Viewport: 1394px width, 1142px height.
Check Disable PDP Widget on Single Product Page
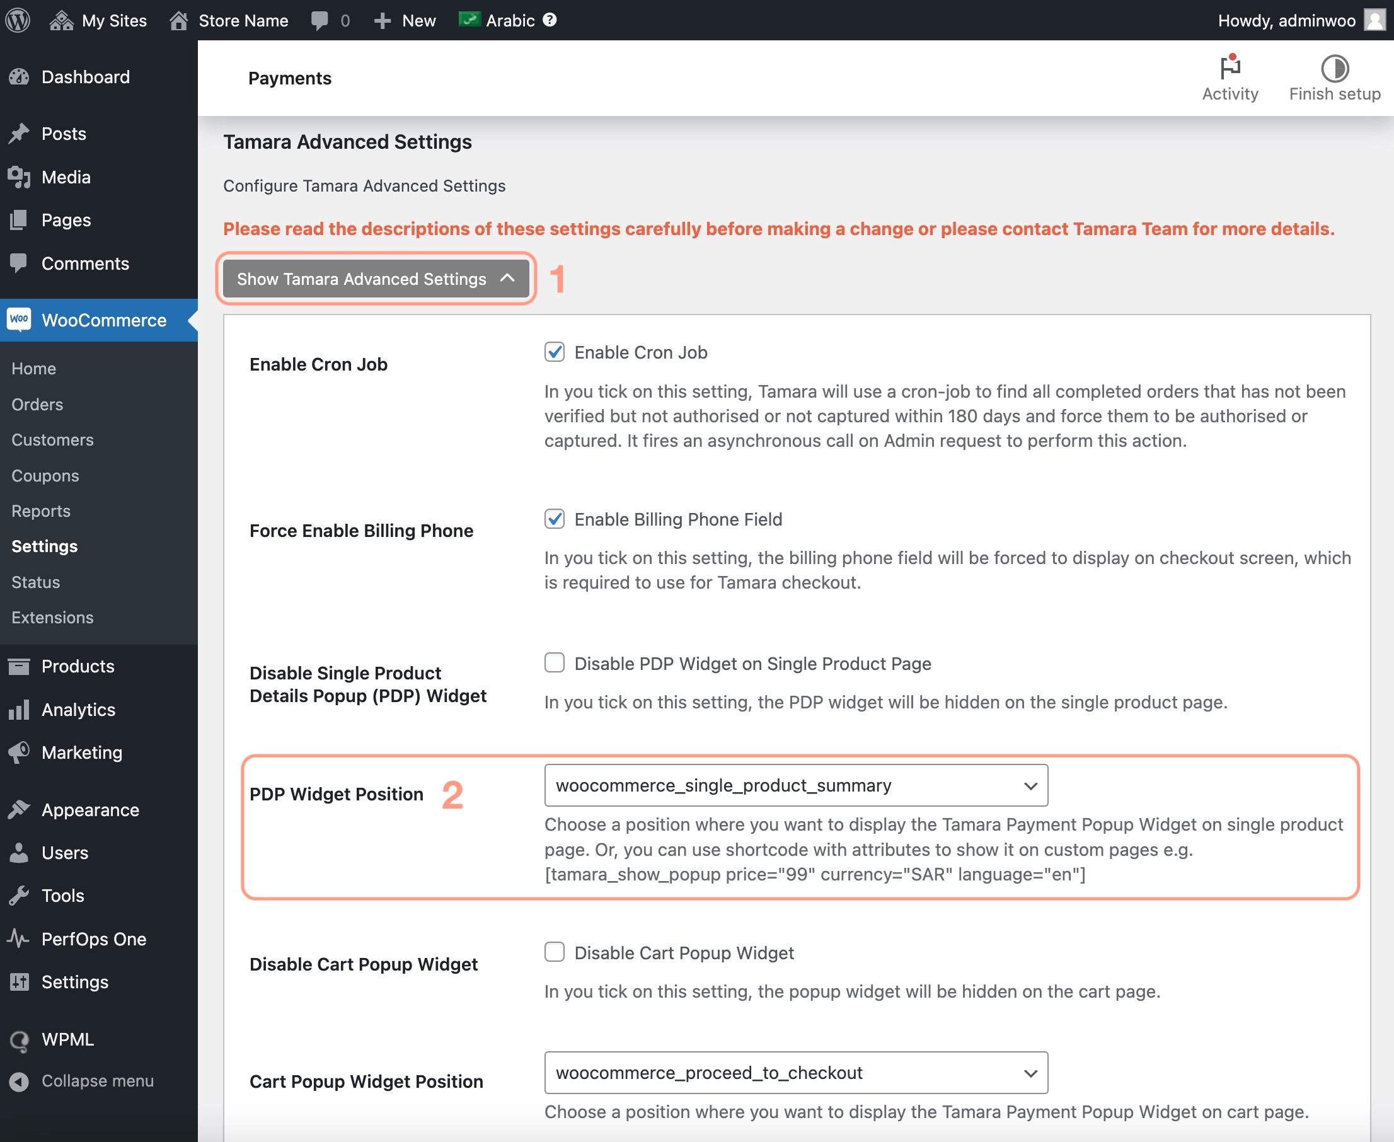(x=555, y=663)
